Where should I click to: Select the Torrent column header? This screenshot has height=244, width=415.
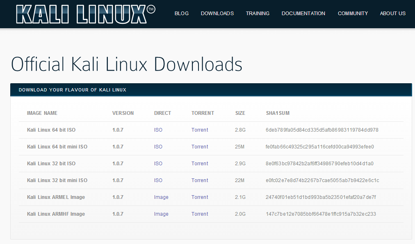(203, 113)
